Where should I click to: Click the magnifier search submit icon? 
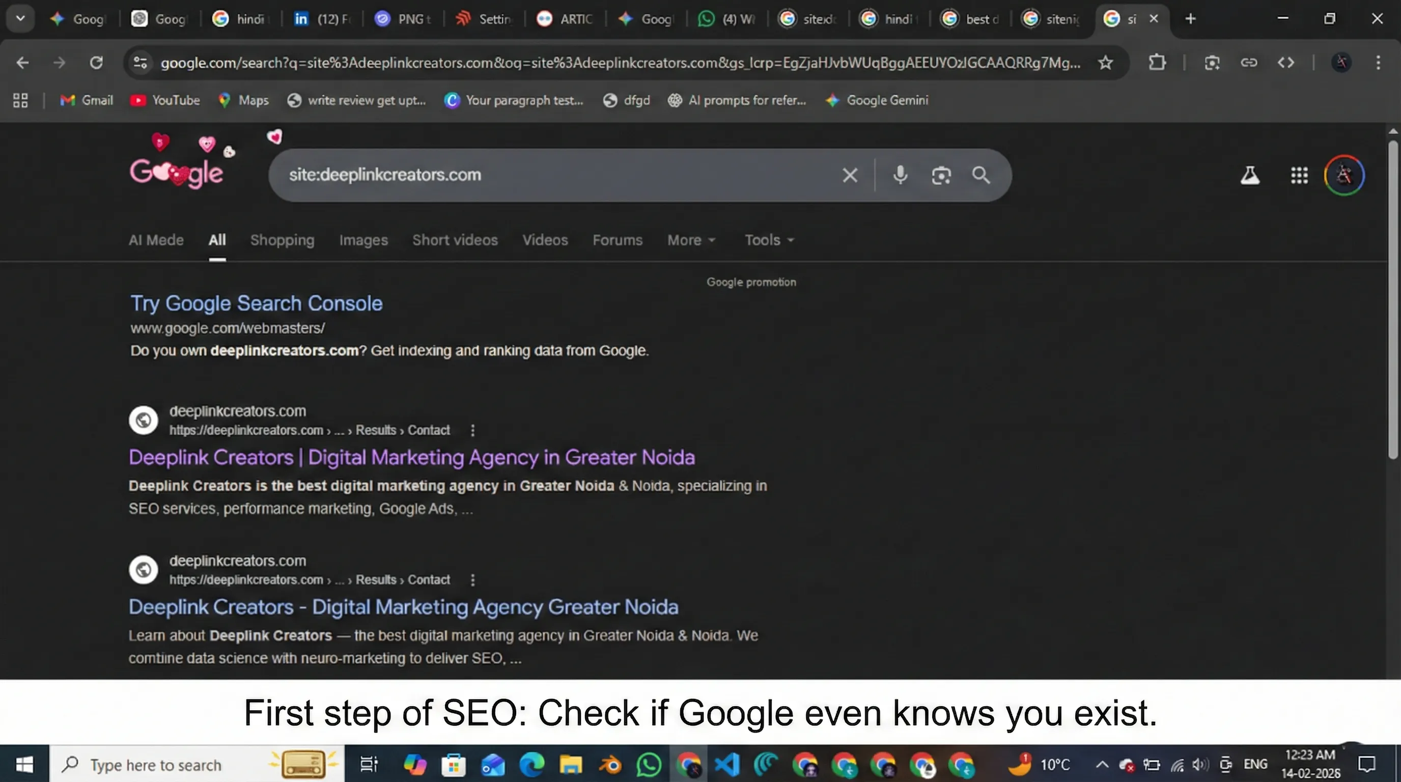coord(980,175)
